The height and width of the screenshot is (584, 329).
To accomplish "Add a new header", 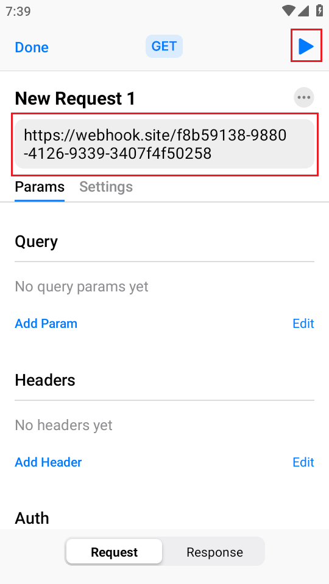I will (48, 462).
